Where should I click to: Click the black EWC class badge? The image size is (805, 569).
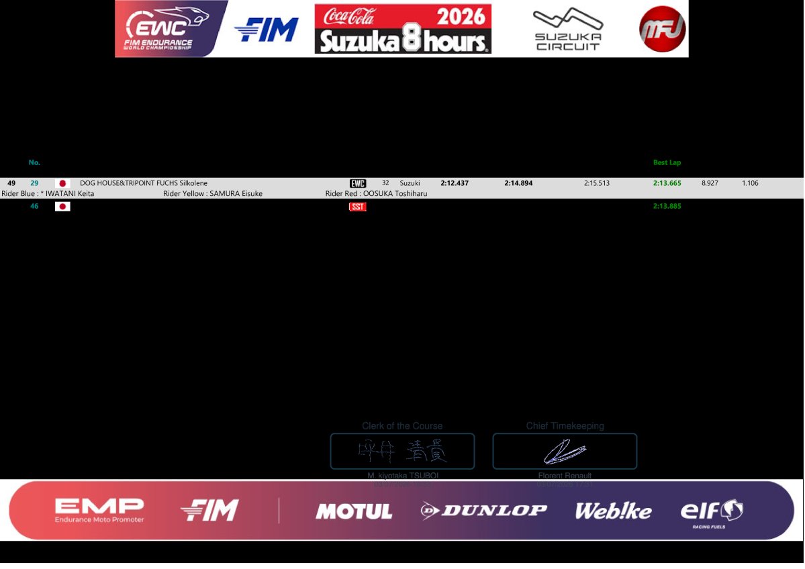point(358,184)
